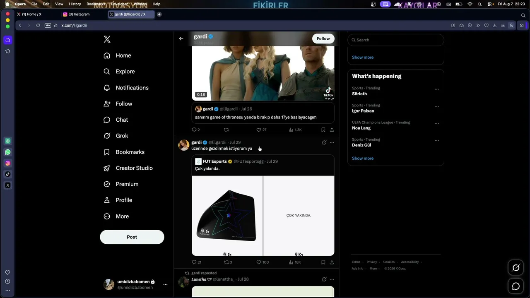Image resolution: width=530 pixels, height=298 pixels.
Task: Open more options for the Noa Lang trend
Action: [x=436, y=123]
